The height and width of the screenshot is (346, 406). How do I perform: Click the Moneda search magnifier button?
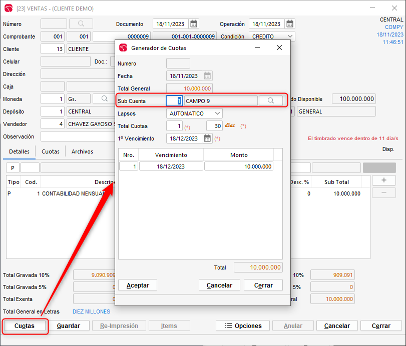pos(104,99)
